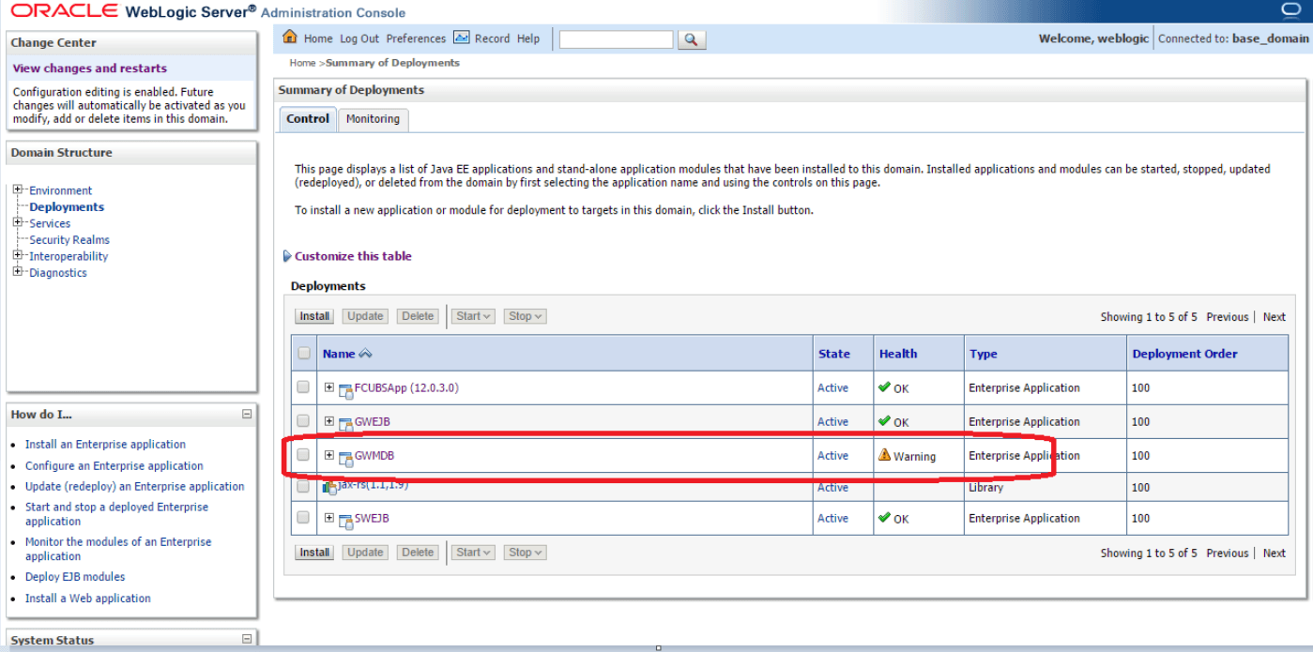Select Security Realms in Domain Structure

click(x=69, y=239)
